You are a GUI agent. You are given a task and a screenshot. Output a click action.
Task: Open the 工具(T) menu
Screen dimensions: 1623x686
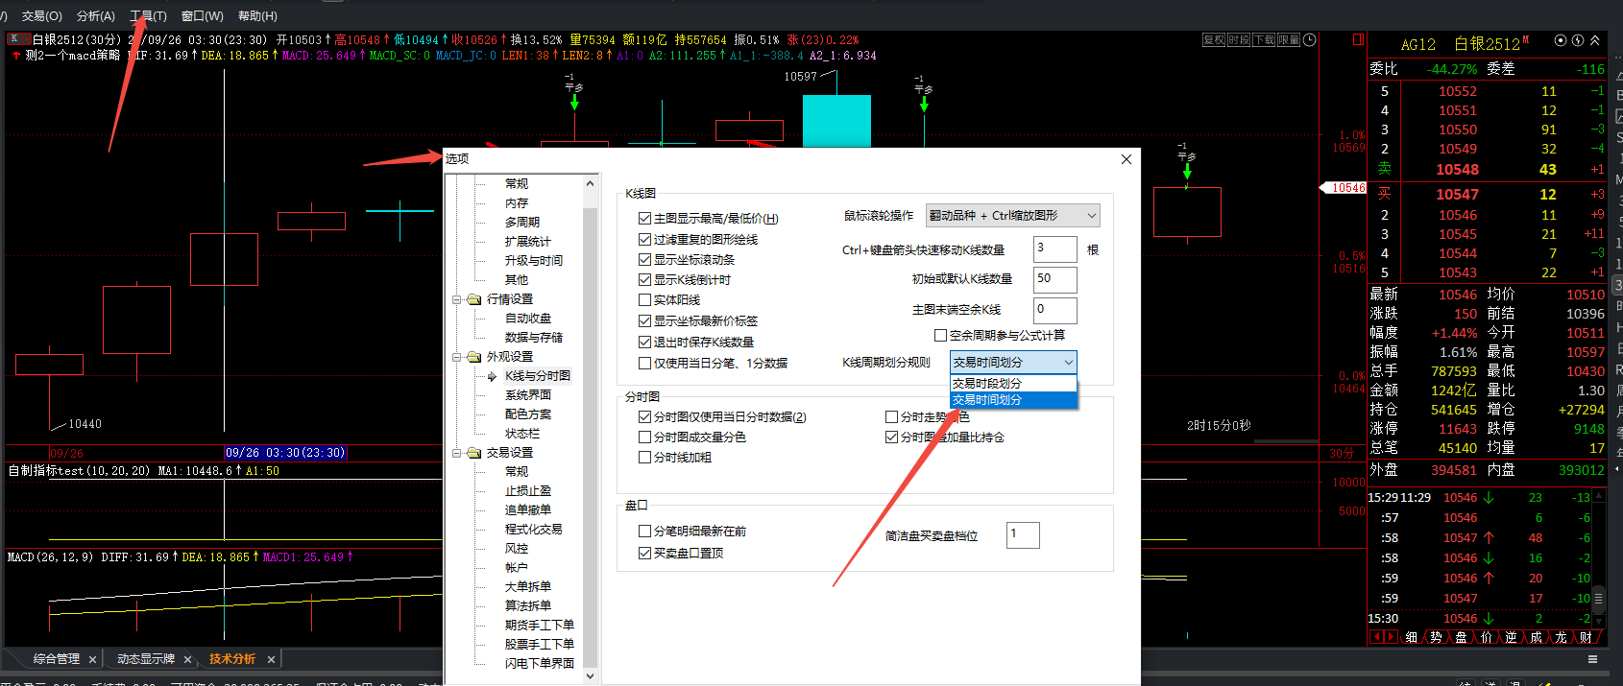pos(148,16)
